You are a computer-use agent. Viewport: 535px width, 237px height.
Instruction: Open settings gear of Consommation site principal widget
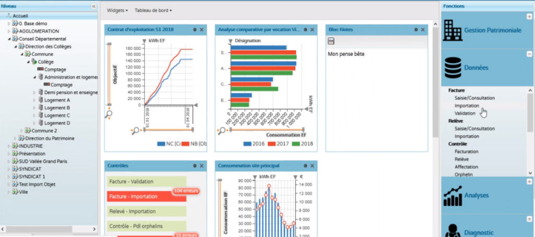click(x=305, y=165)
